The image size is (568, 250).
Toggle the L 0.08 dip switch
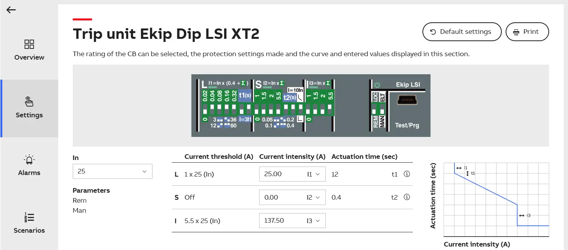[x=219, y=109]
